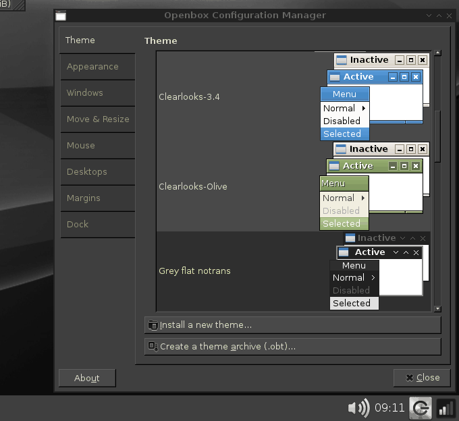The width and height of the screenshot is (459, 421).
Task: Click the volume speaker tray icon
Action: point(359,408)
